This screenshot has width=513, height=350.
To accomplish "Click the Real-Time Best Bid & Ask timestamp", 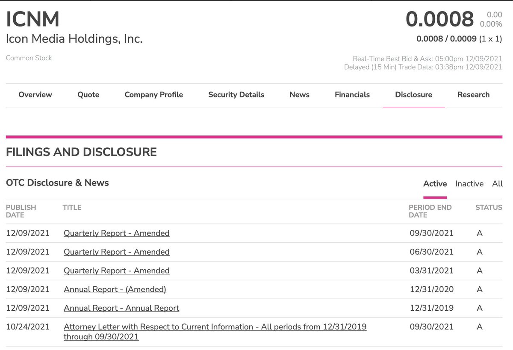I will click(x=427, y=59).
